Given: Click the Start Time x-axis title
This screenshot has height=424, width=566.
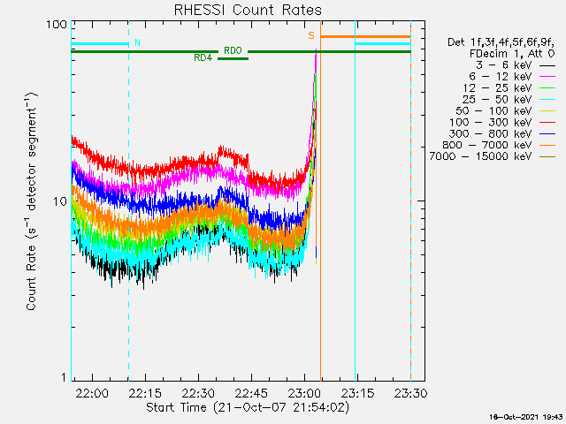Looking at the screenshot, I should pyautogui.click(x=248, y=408).
